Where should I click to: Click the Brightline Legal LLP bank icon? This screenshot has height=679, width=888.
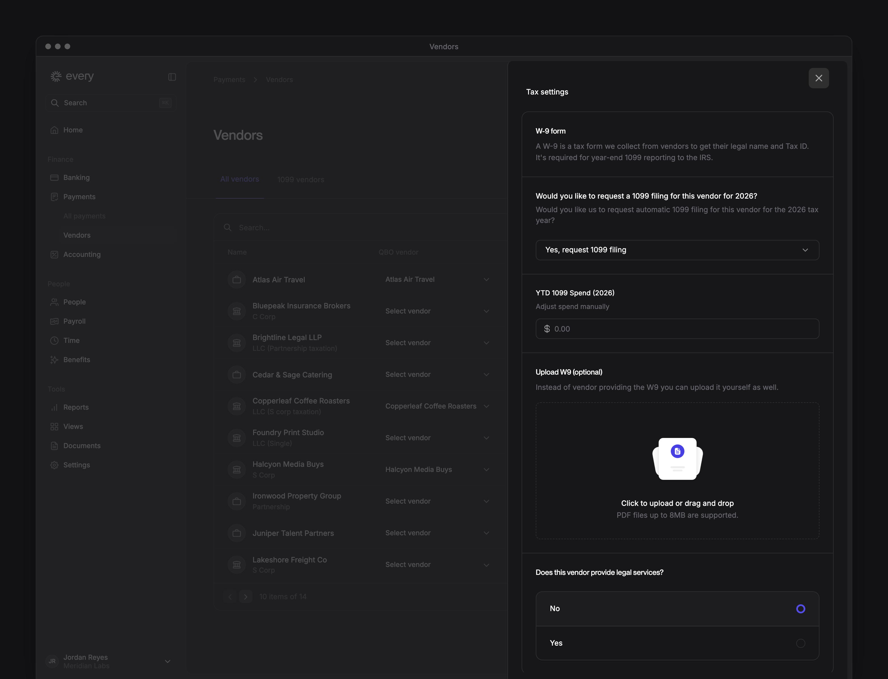(x=237, y=343)
